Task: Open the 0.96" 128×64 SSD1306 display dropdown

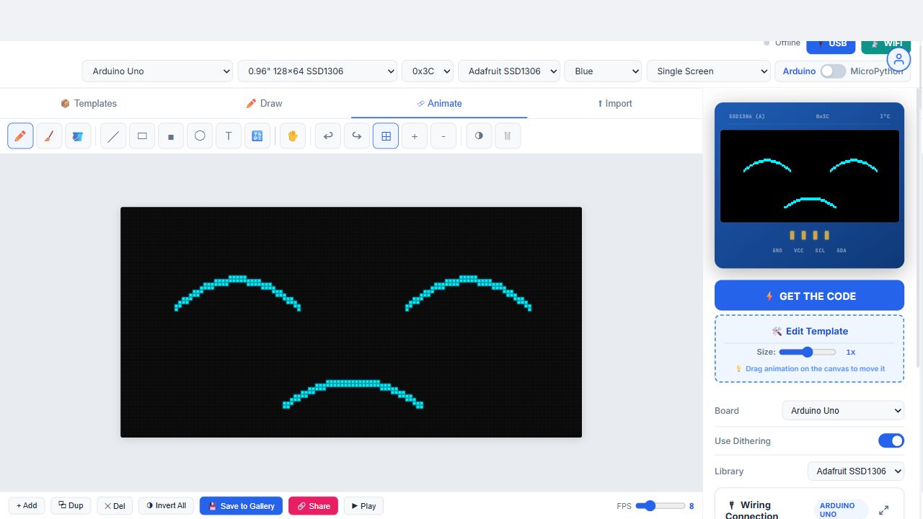Action: (317, 71)
